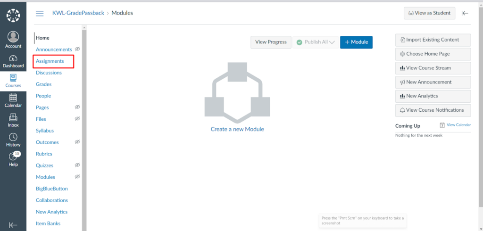Open the Help icon with badge
Screen dimensions: 483x231
13,157
